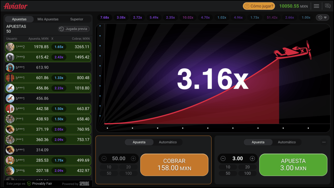Image resolution: width=334 pixels, height=188 pixels.
Task: Switch right bet panel to Automático
Action: [287, 142]
